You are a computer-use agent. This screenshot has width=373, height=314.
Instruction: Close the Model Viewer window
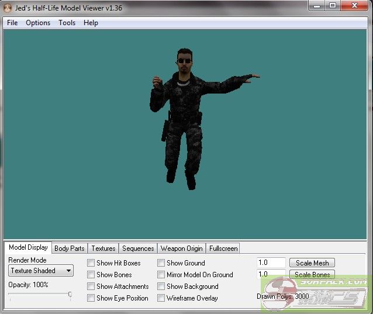pos(354,6)
